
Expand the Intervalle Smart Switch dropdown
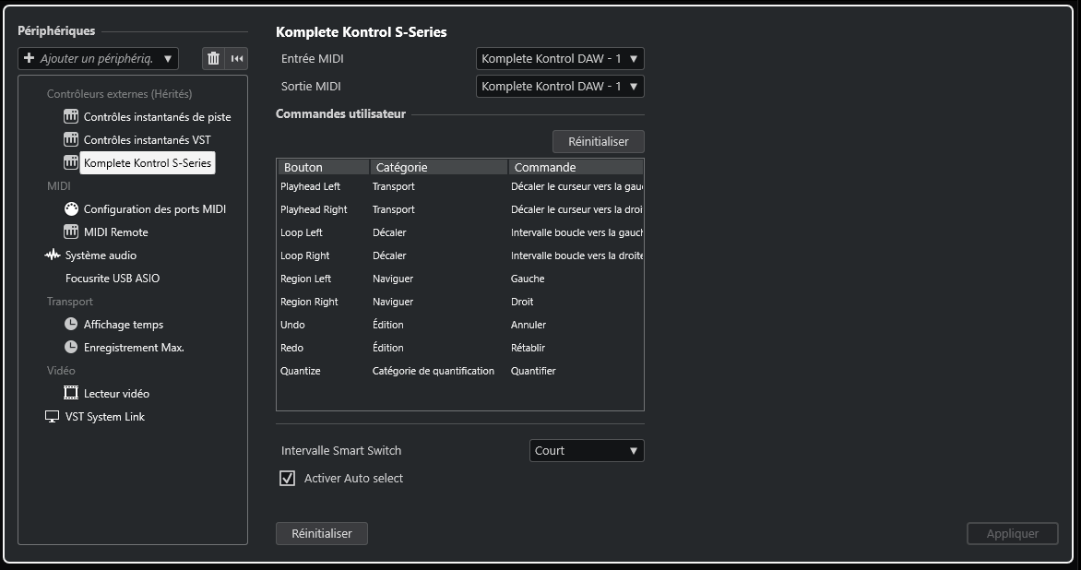click(x=587, y=451)
